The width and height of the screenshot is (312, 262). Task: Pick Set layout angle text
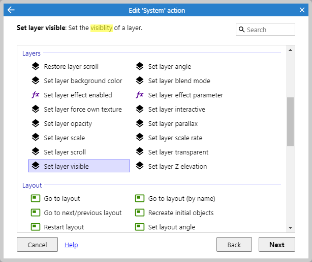click(x=172, y=227)
